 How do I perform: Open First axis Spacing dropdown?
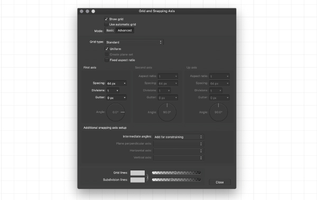(x=116, y=83)
